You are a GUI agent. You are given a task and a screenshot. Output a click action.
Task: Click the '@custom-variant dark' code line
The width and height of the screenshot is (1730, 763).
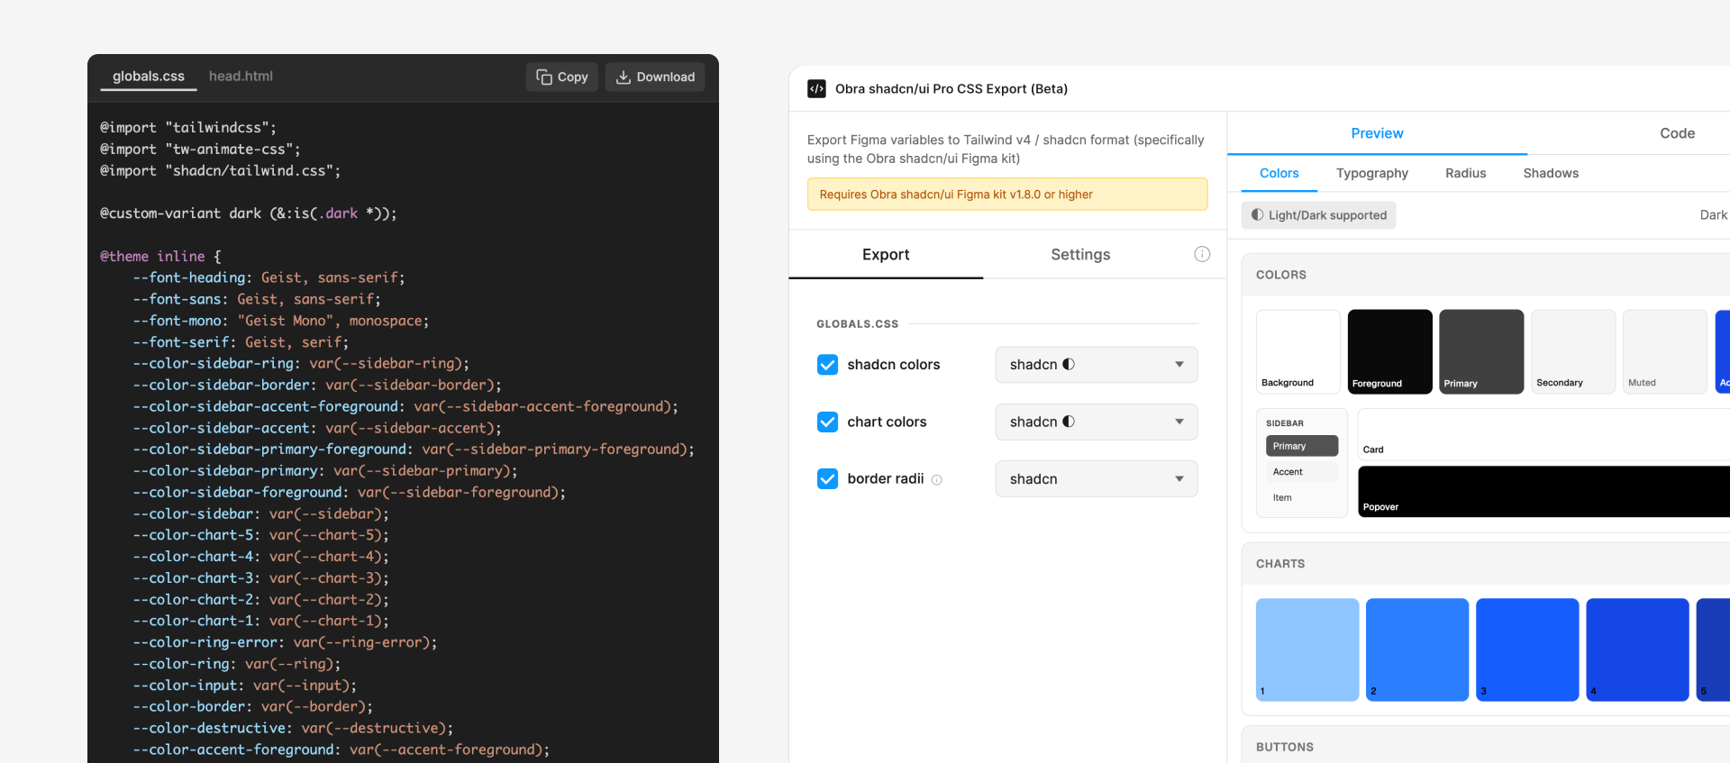point(248,213)
